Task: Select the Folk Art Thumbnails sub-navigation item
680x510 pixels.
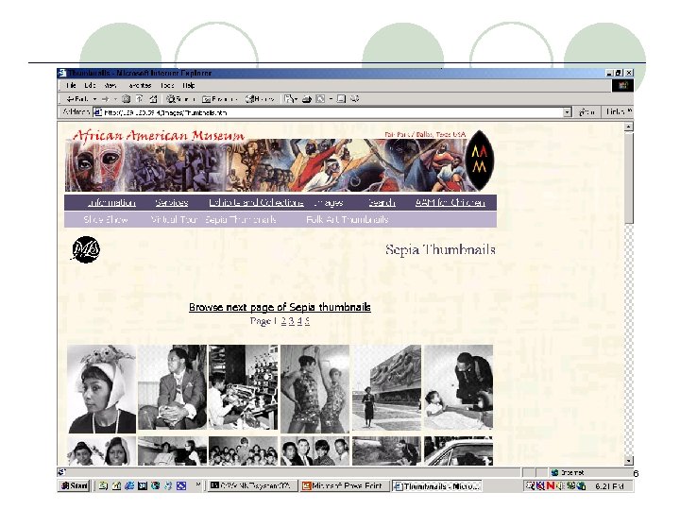Action: point(347,219)
